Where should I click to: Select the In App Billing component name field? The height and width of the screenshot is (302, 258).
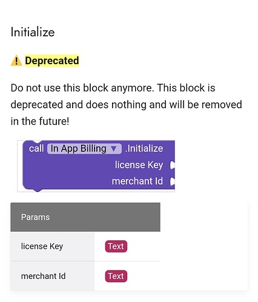coord(84,149)
